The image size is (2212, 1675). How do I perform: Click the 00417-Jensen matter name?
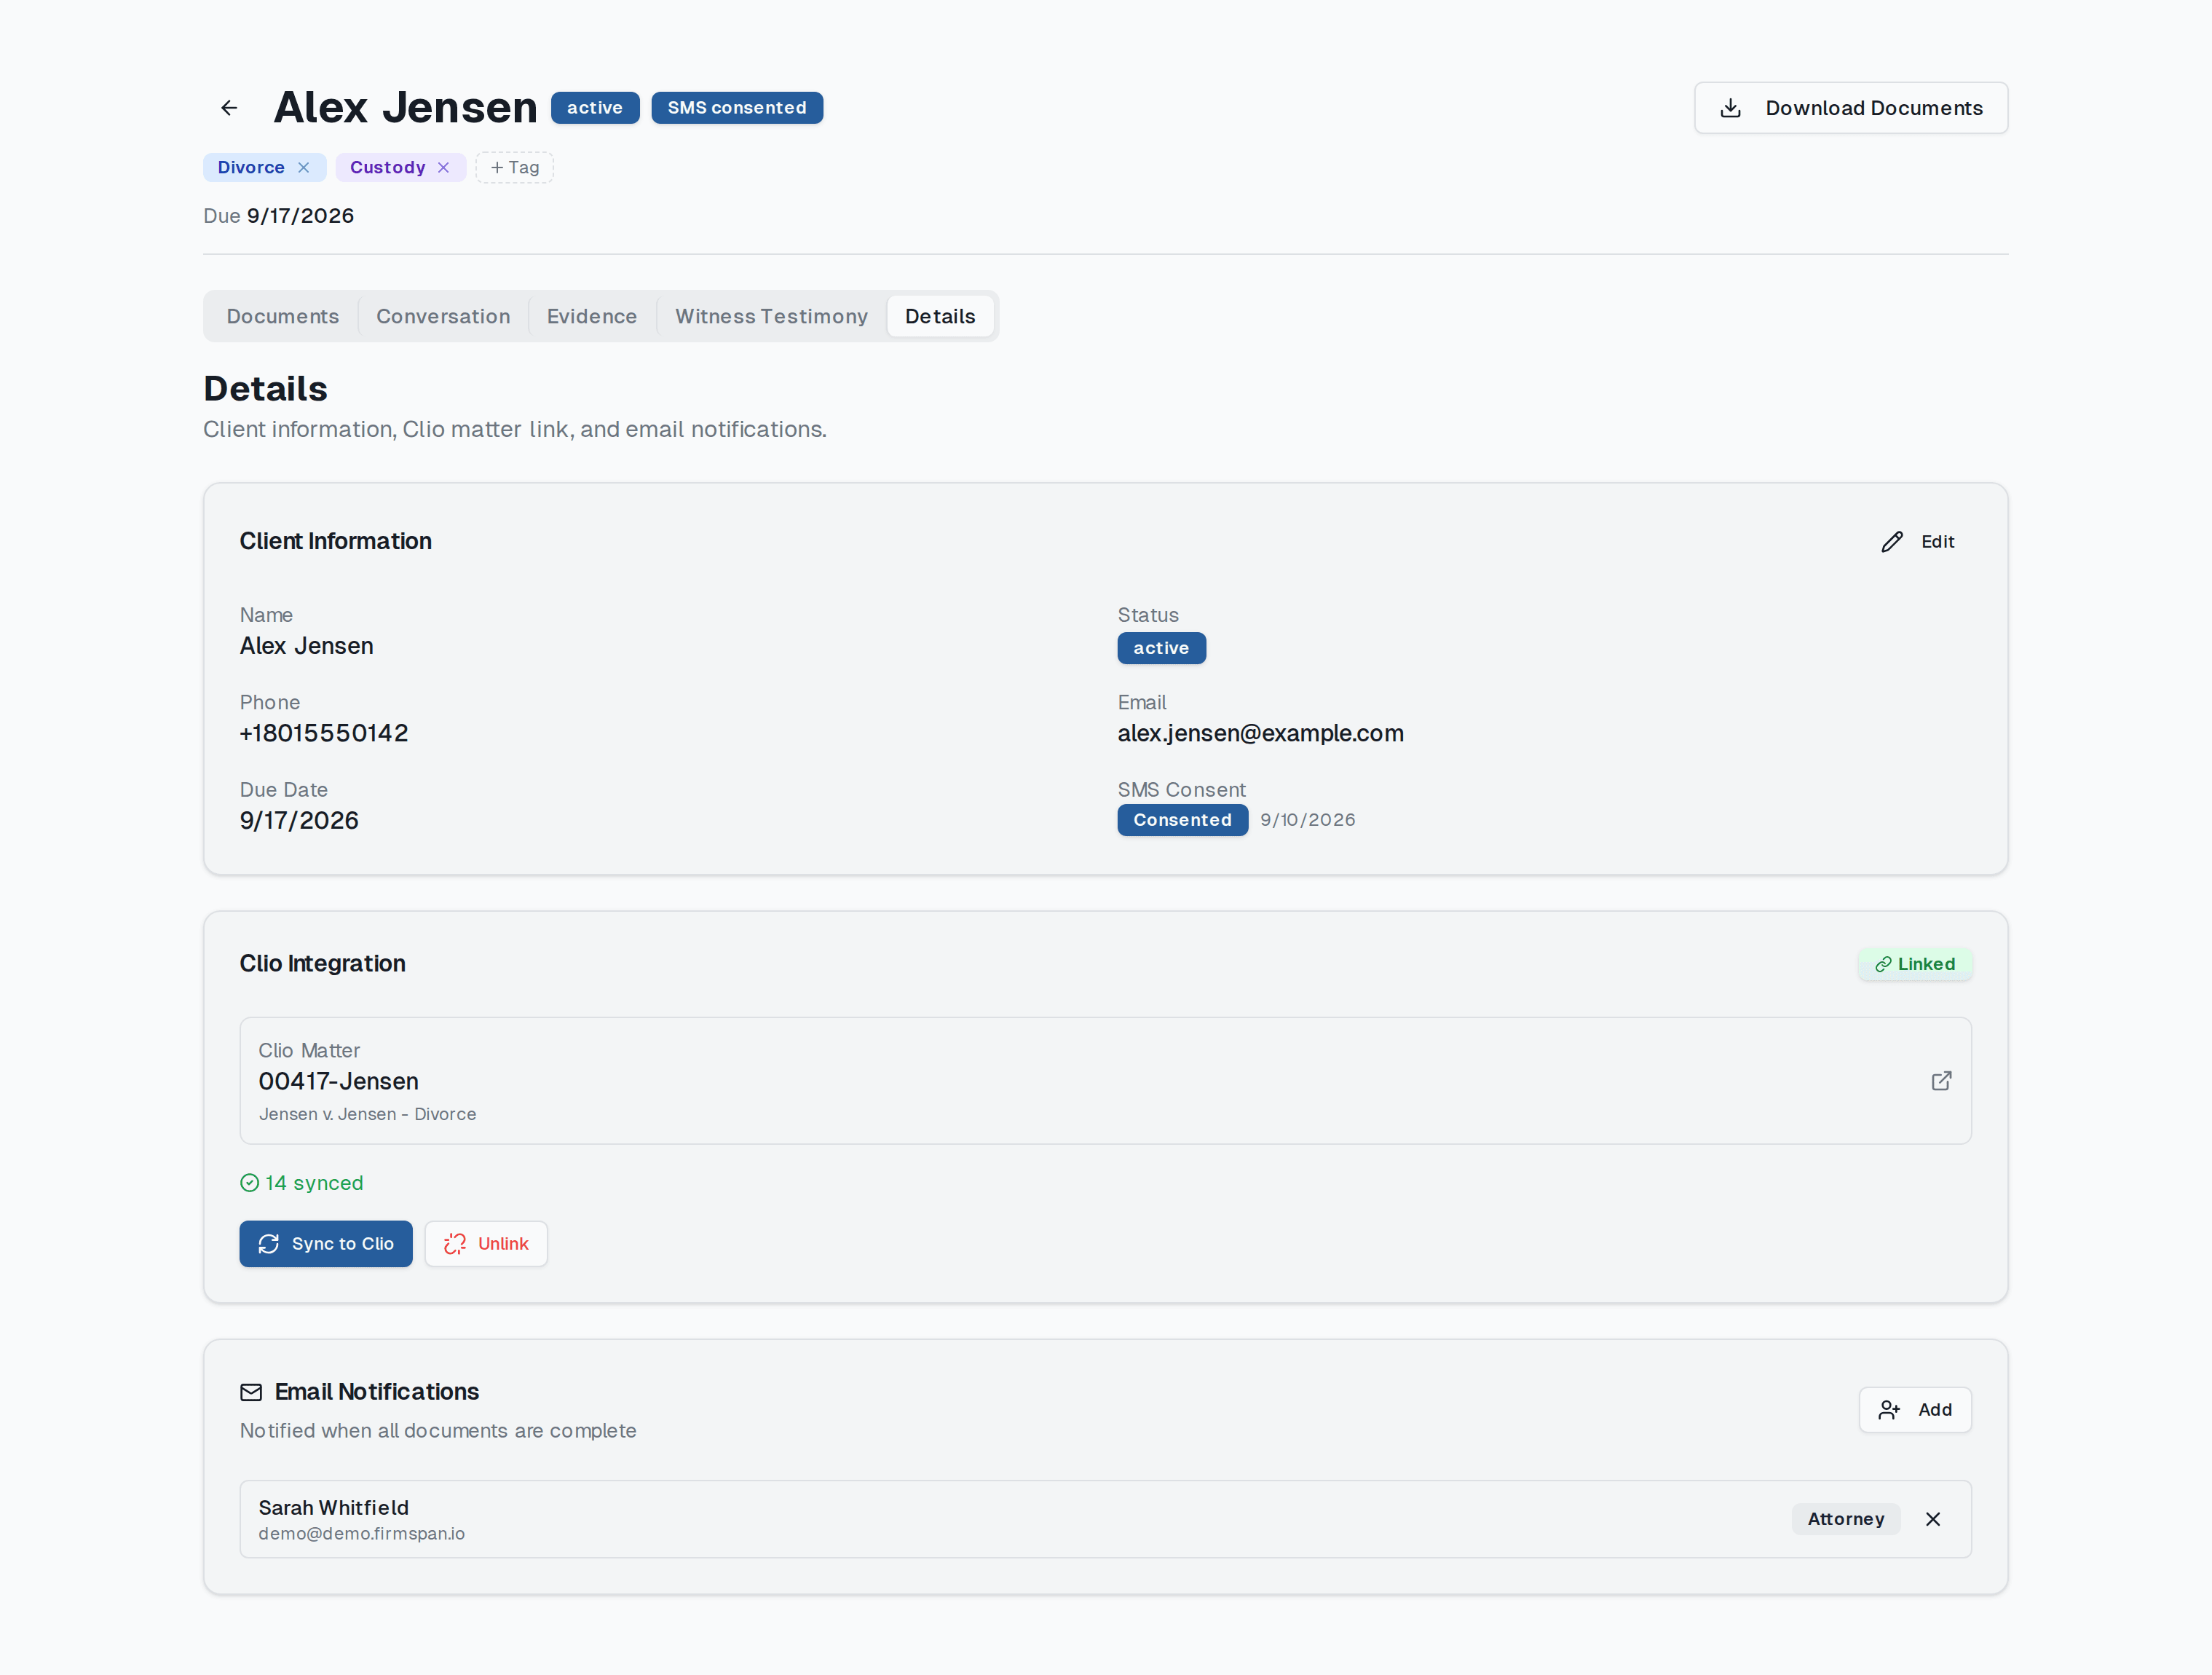(x=338, y=1081)
